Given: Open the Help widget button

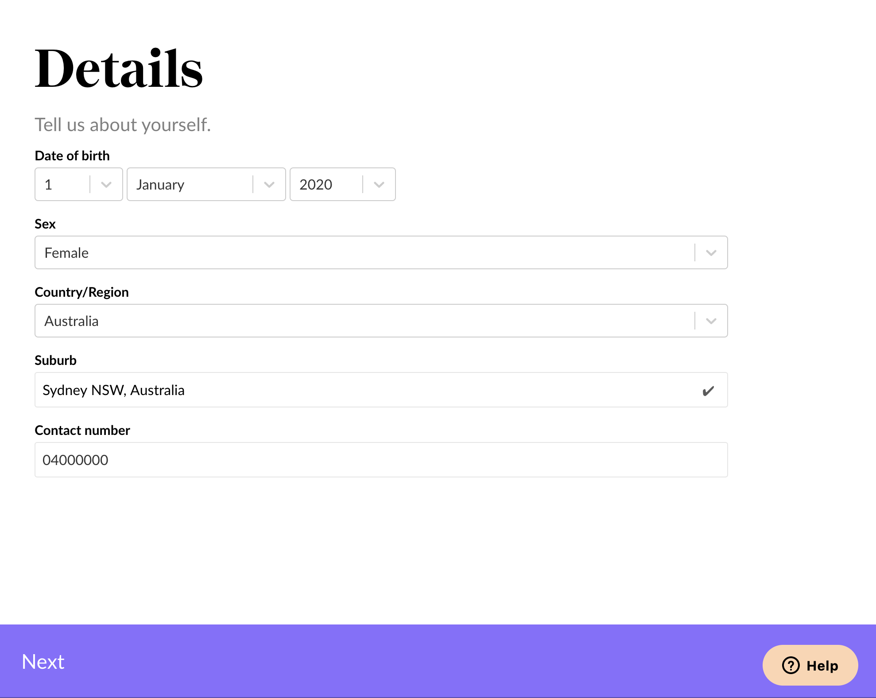Looking at the screenshot, I should pos(810,665).
